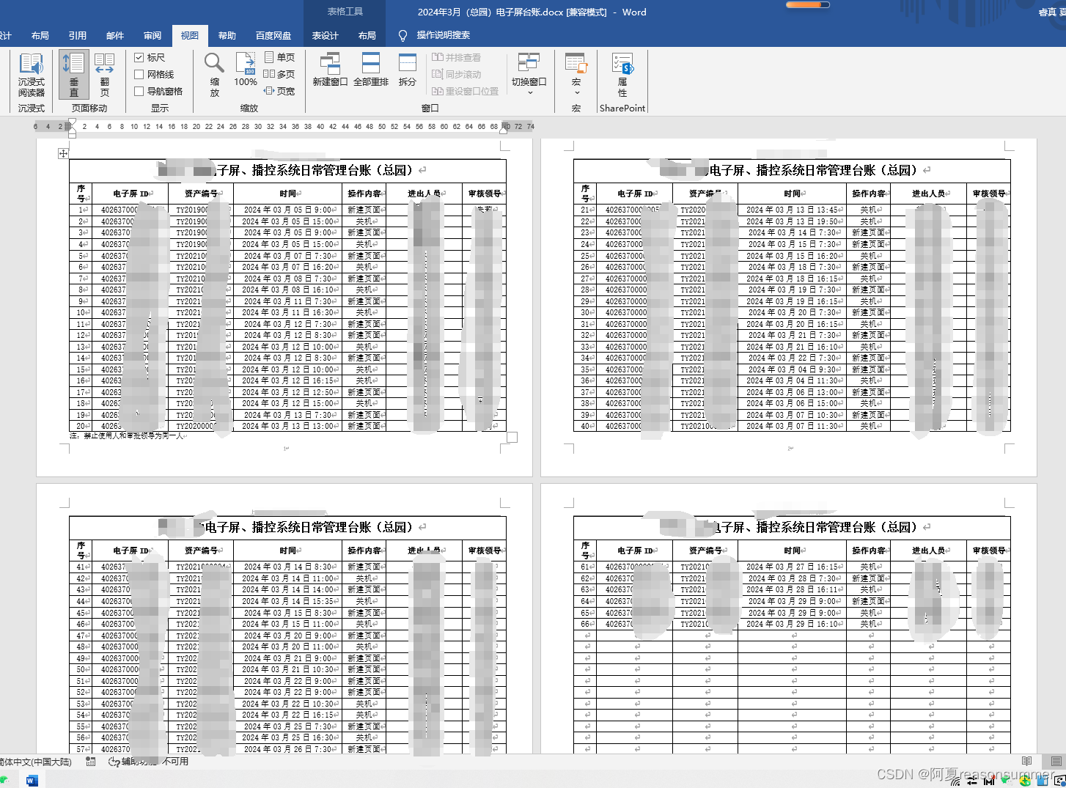Open the Help tab (帮助)

pos(227,35)
